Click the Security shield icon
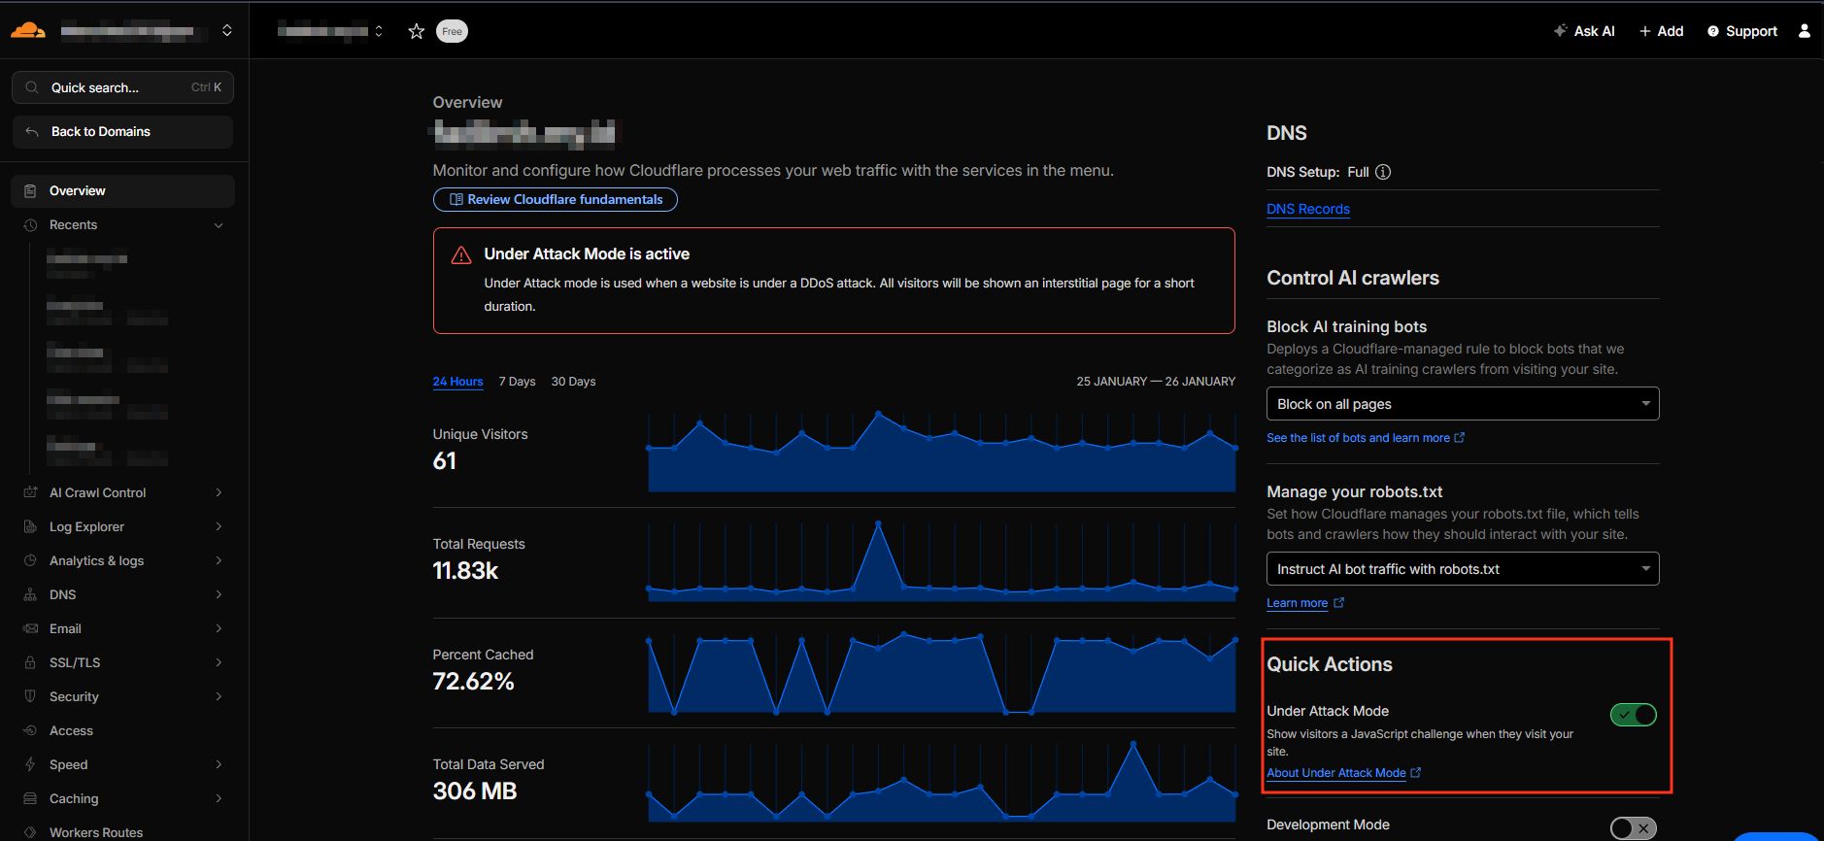Viewport: 1824px width, 841px height. pos(30,696)
